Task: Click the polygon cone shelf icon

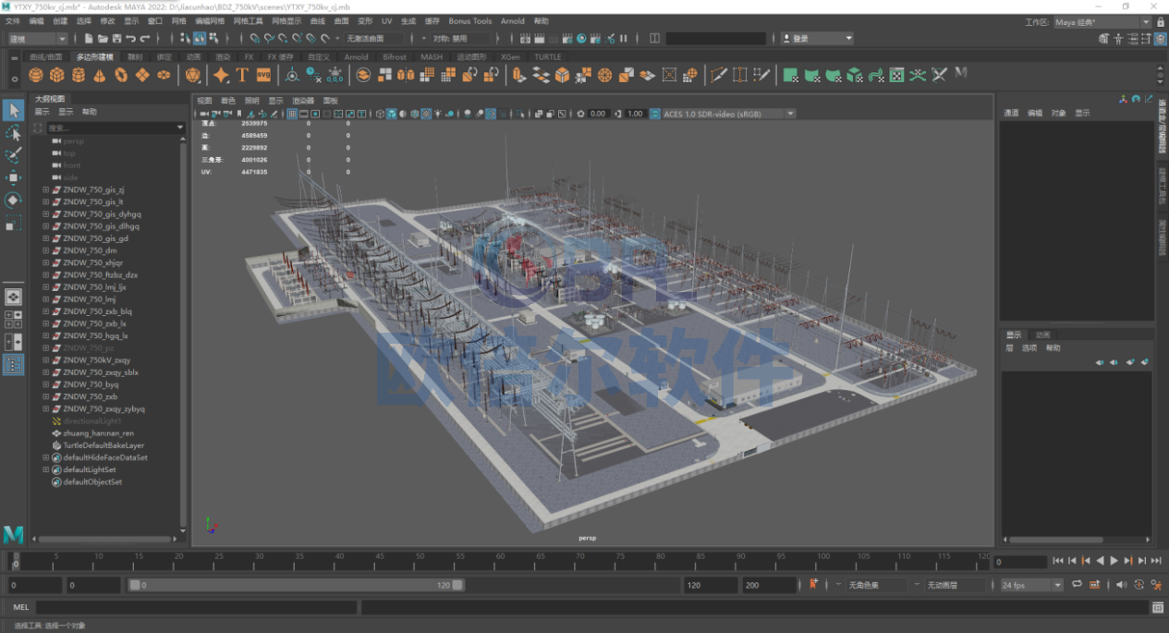Action: coord(100,75)
